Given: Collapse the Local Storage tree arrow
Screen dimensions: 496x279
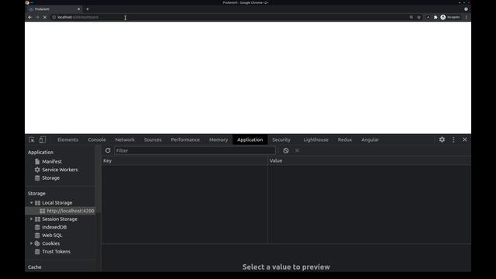Looking at the screenshot, I should tap(31, 203).
